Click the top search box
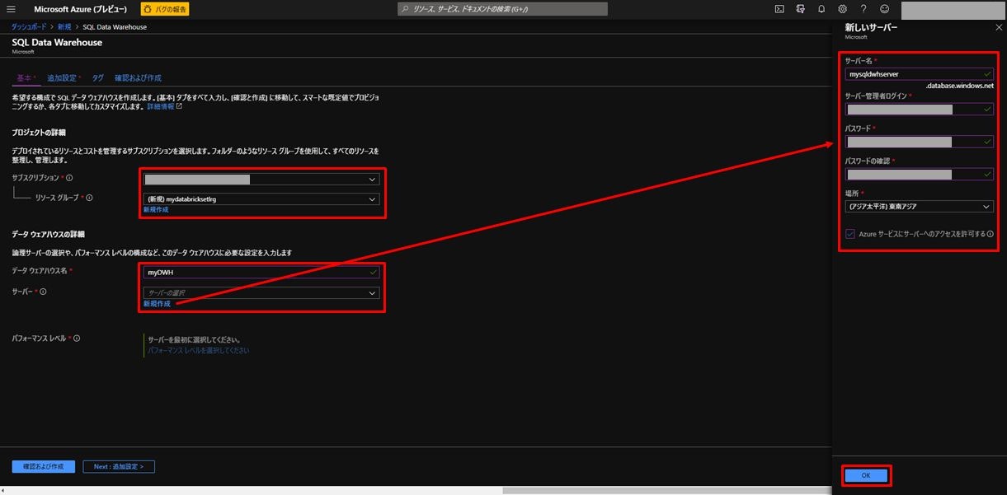This screenshot has width=1007, height=495. (x=502, y=9)
